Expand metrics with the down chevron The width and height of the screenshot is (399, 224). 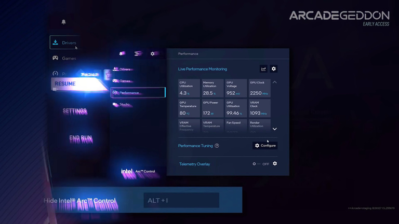[x=274, y=129]
